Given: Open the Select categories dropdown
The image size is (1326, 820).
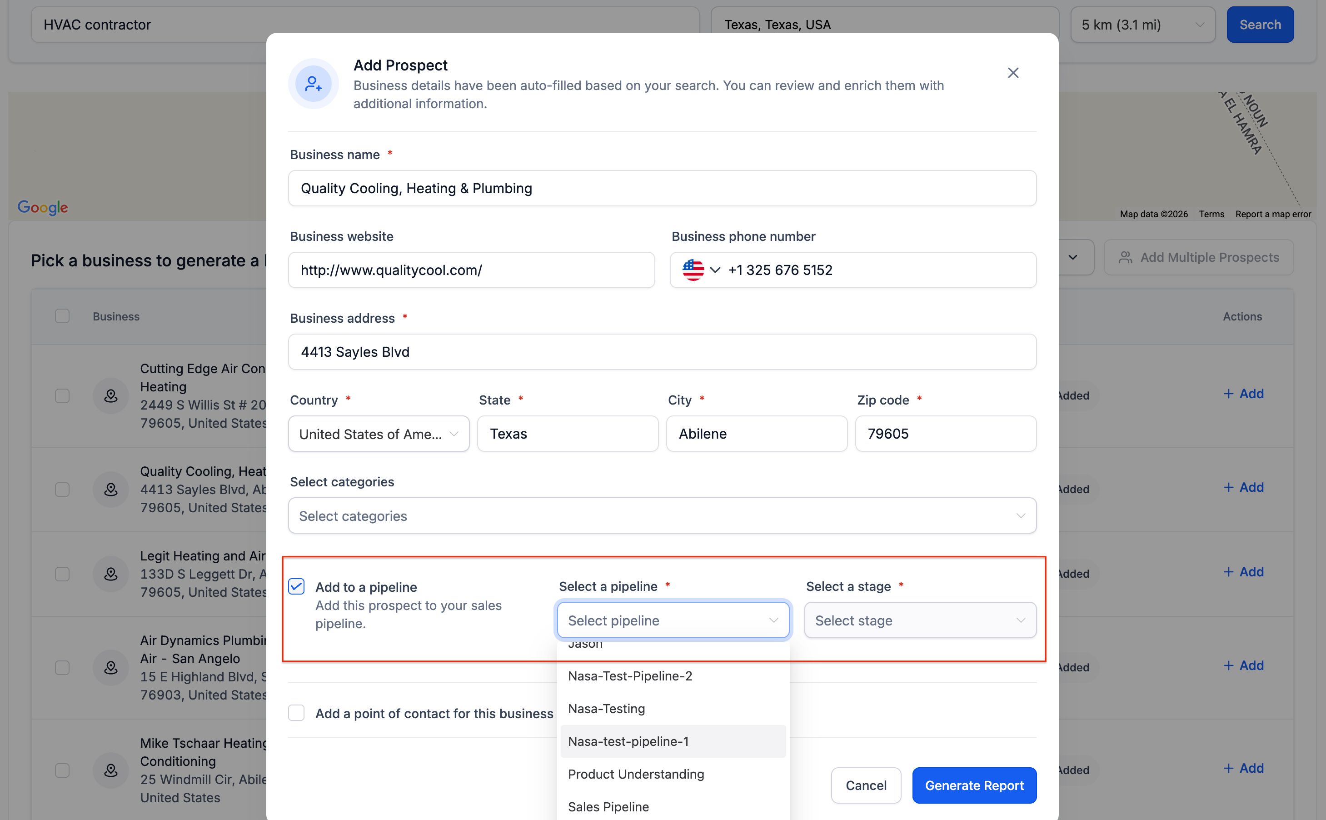Looking at the screenshot, I should 662,516.
